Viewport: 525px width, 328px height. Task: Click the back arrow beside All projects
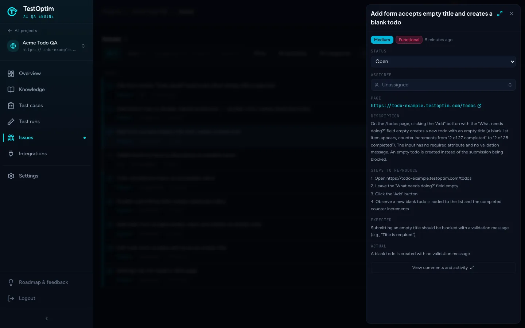10,31
